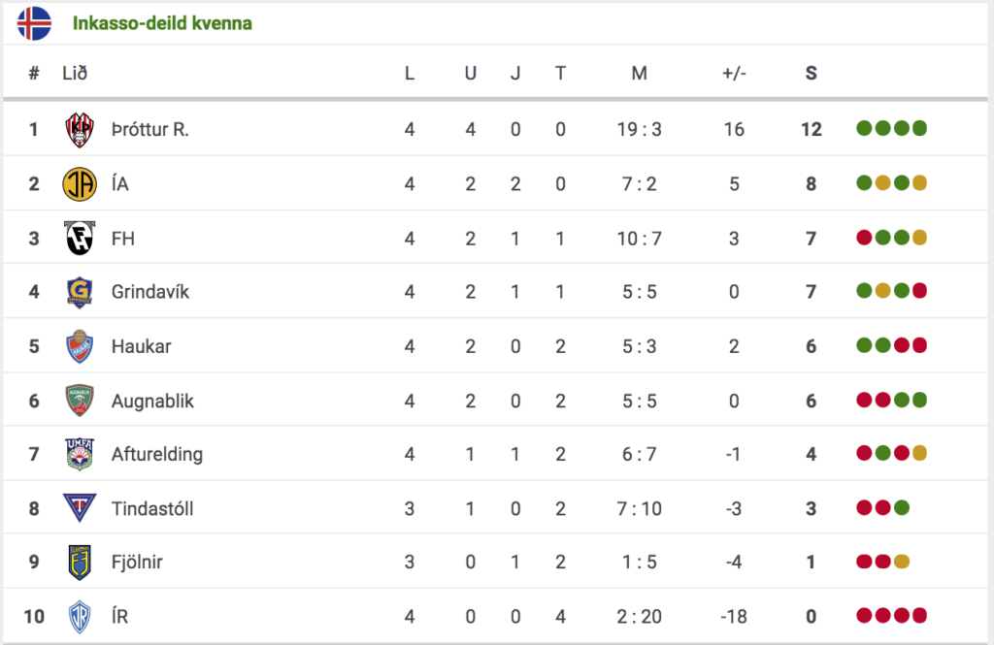
Task: Open the Inkasso-deild kvenna league link
Action: click(x=162, y=23)
